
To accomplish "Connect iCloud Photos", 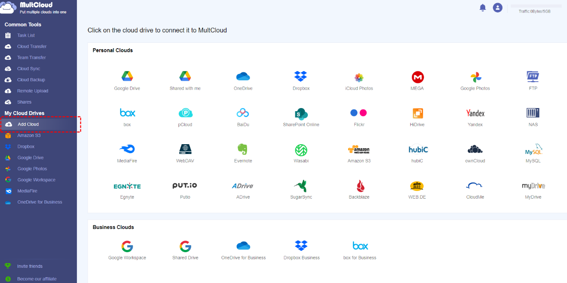I will click(359, 81).
